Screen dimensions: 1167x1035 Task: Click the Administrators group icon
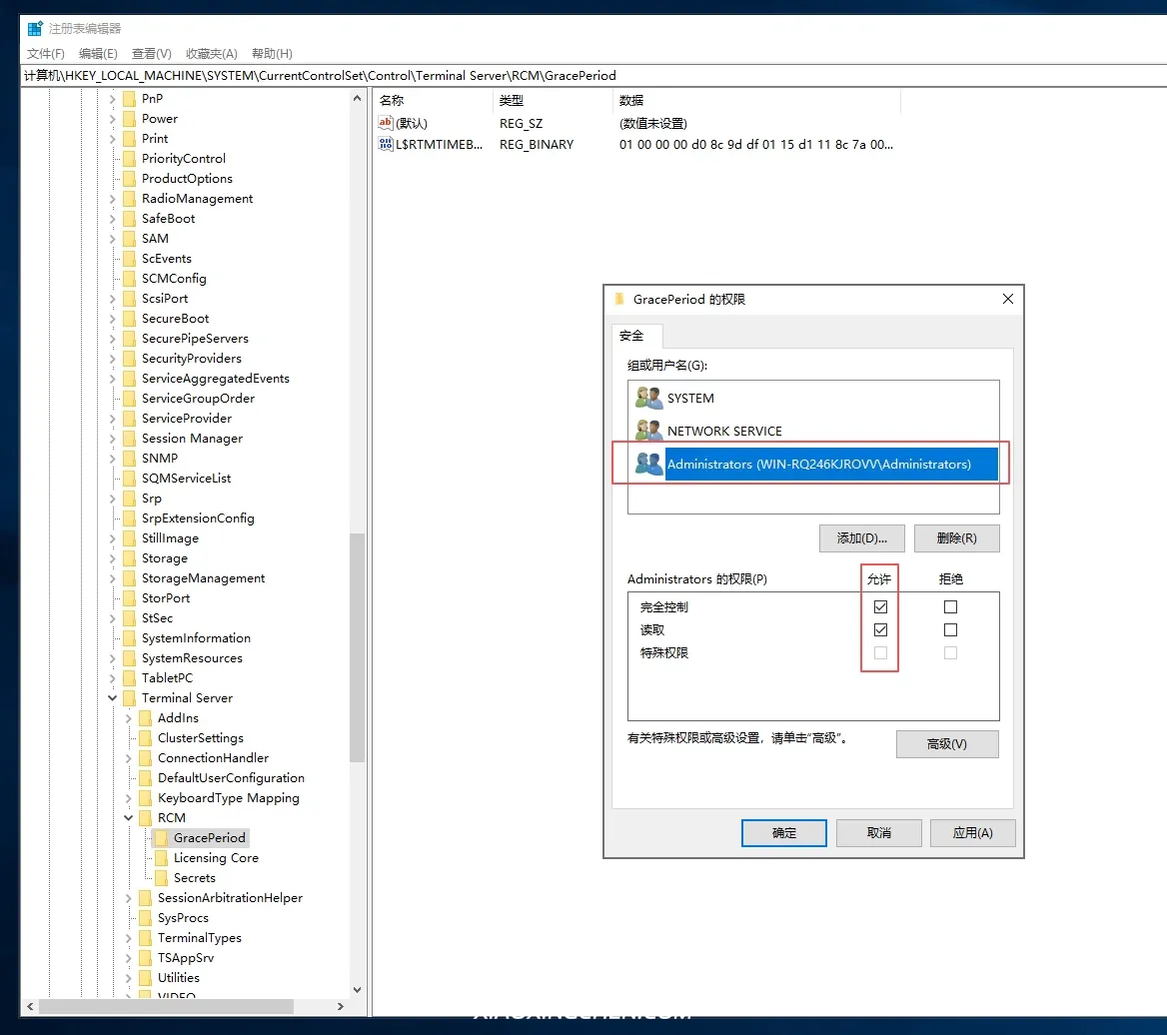pos(648,464)
